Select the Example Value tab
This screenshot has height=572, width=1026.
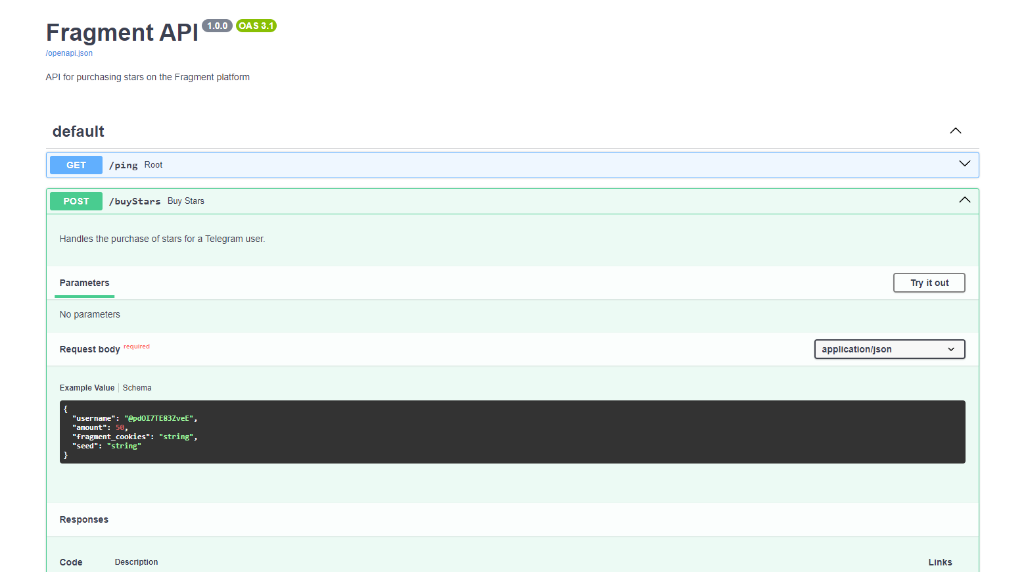(87, 388)
